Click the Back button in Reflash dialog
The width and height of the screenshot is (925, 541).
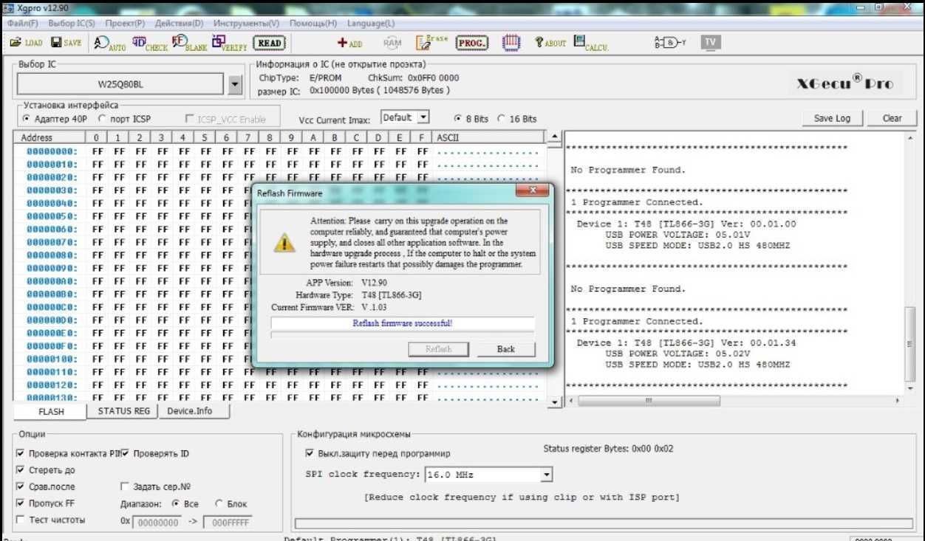tap(506, 349)
